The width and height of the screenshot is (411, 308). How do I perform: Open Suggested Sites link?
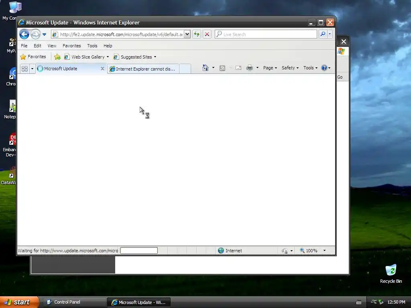(x=133, y=57)
